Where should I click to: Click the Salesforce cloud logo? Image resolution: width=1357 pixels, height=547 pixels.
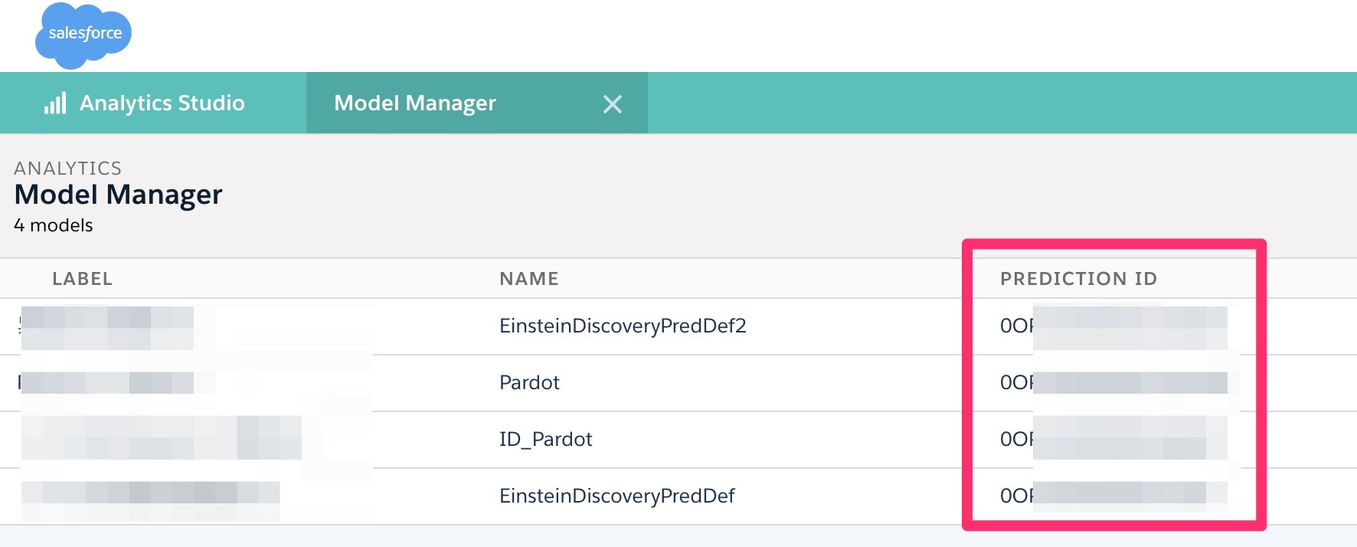83,35
